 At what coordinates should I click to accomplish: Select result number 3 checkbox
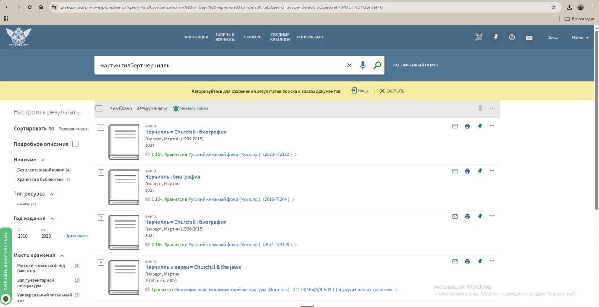(x=101, y=217)
